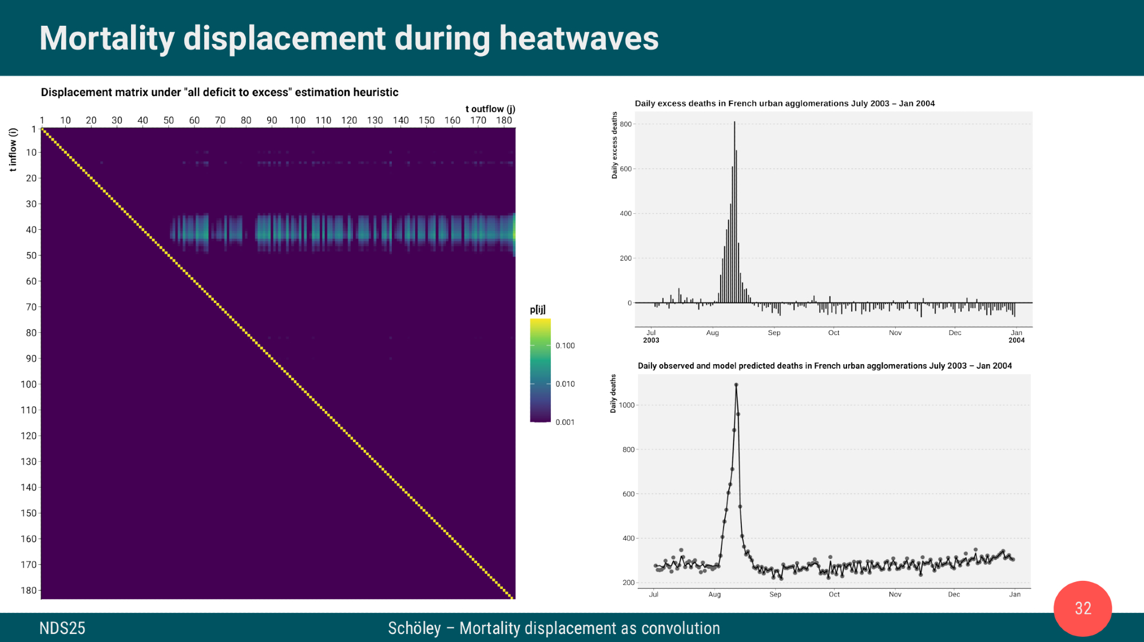1144x642 pixels.
Task: Click the 0.100 legend tick label
Action: [565, 346]
